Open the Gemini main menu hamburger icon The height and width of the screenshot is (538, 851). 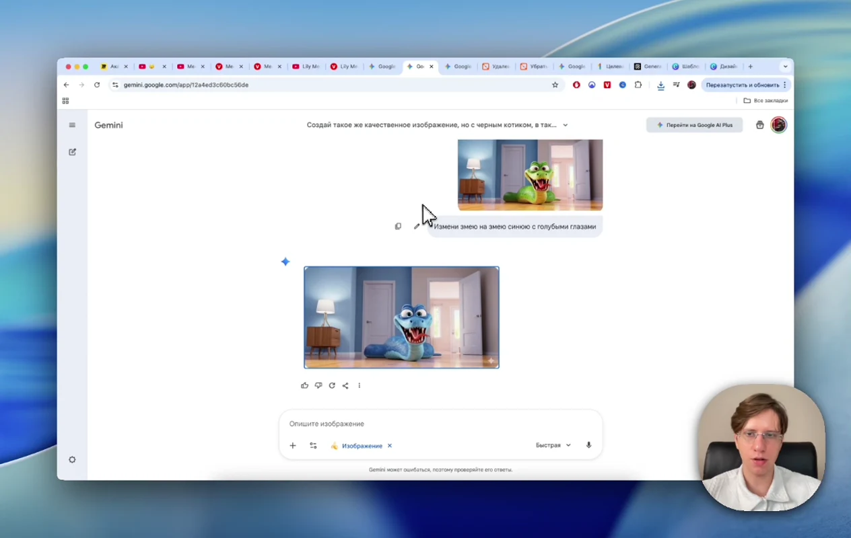pos(72,125)
